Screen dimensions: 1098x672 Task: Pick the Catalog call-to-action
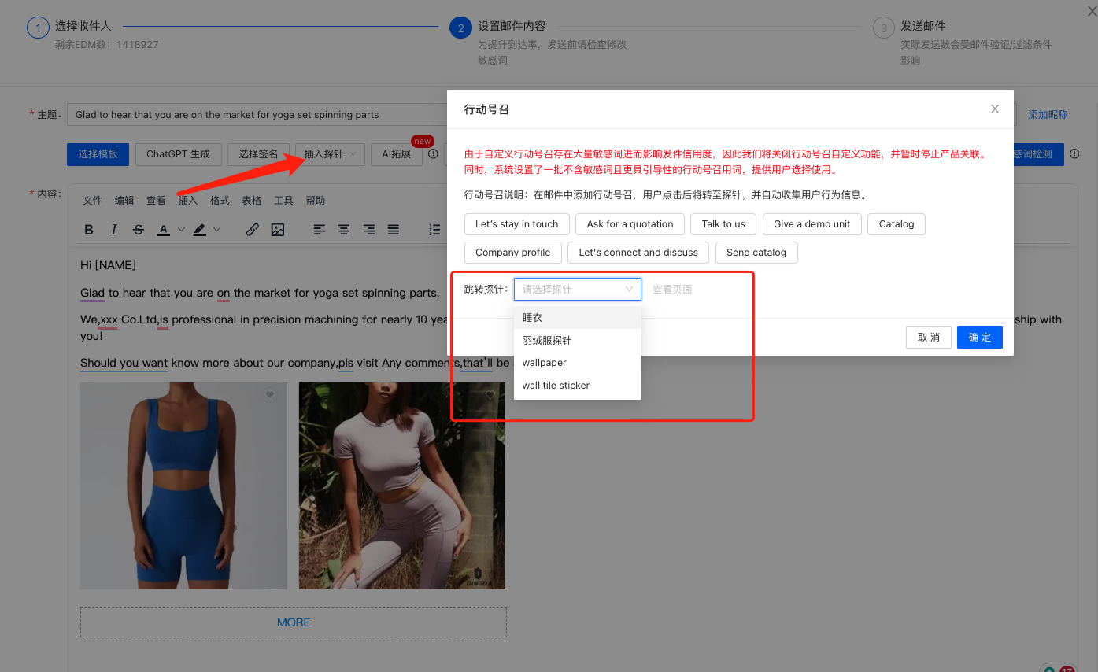(x=897, y=224)
